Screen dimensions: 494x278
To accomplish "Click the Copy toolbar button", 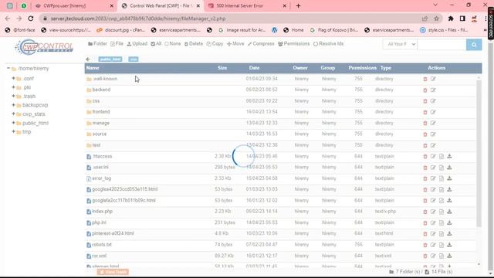I will tap(215, 44).
